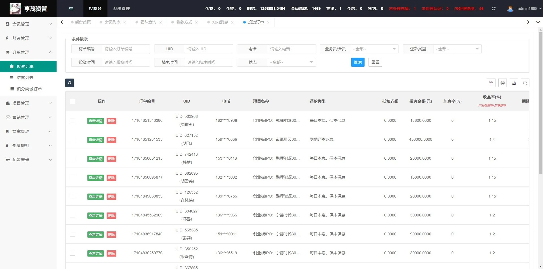The image size is (543, 269).
Task: Click the table refresh button above list
Action: tap(70, 83)
